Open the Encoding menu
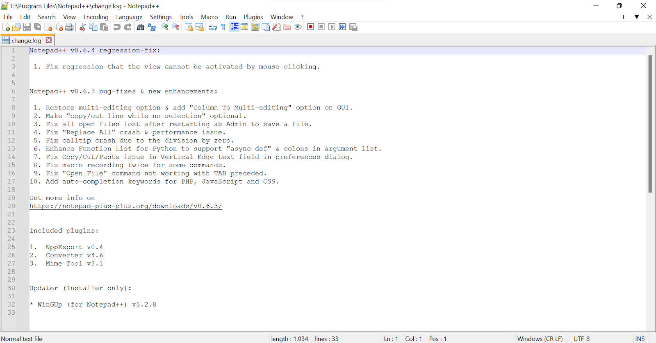The height and width of the screenshot is (343, 656). [96, 17]
